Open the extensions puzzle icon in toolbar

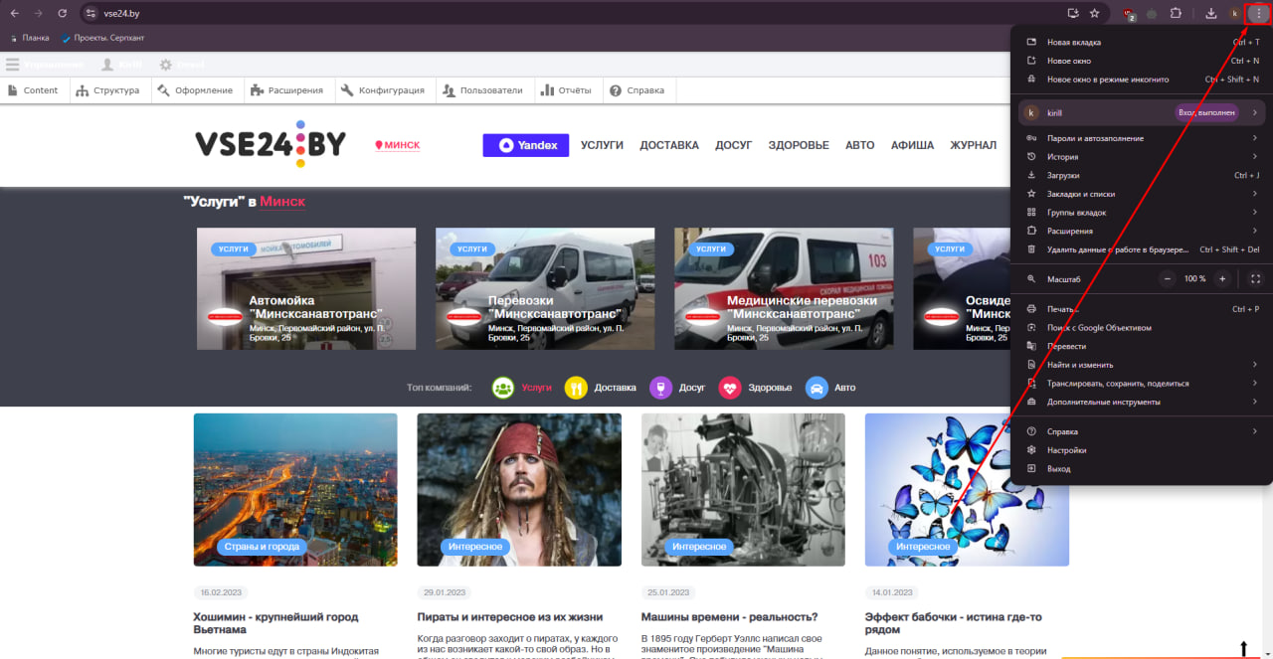(x=1176, y=13)
